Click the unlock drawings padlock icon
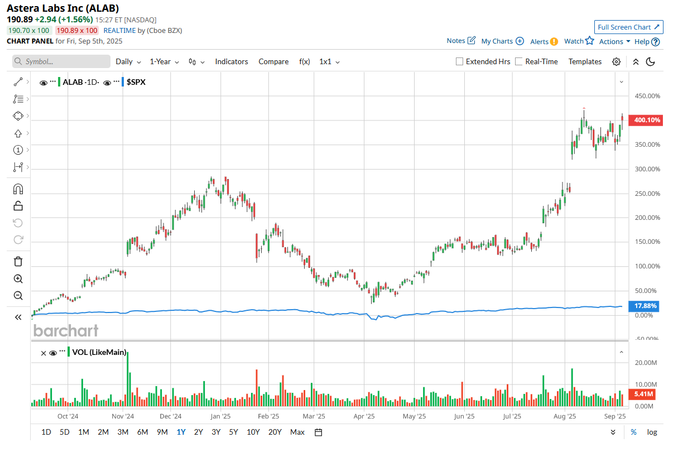 18,206
